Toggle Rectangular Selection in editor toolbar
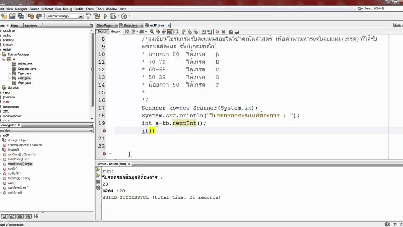This screenshot has height=227, width=403. pos(176,32)
